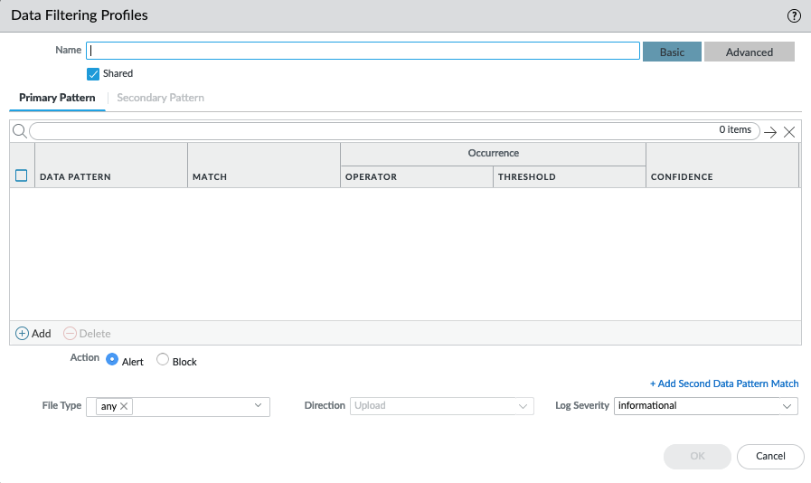Screen dimensions: 811x483
Task: Click the table filter search field
Action: 371,131
